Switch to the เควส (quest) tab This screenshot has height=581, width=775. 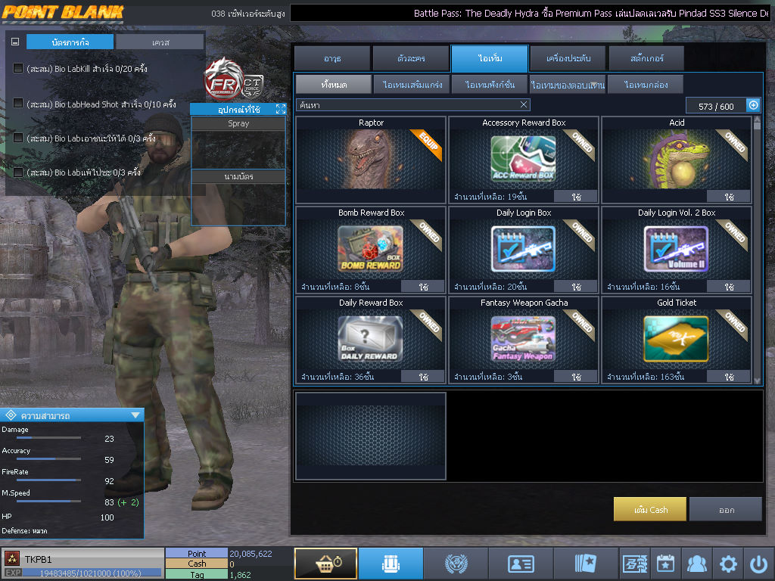click(x=160, y=42)
